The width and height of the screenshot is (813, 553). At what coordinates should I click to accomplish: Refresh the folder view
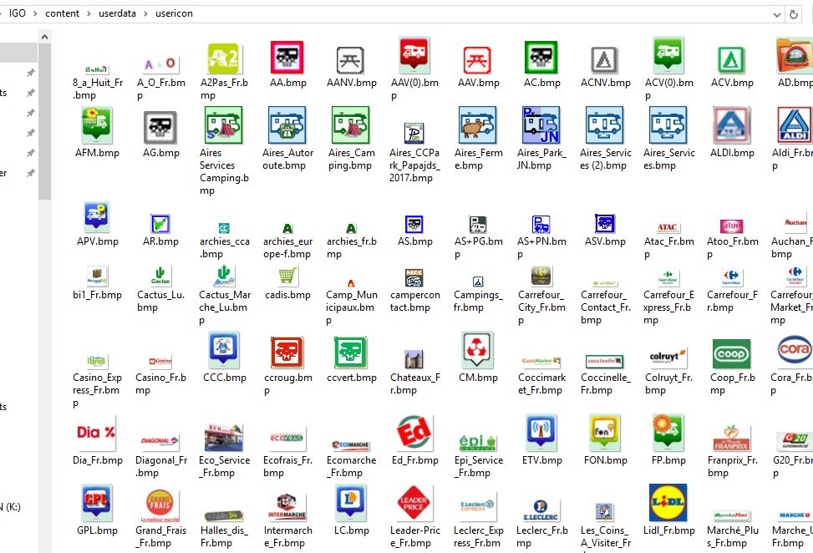point(794,14)
